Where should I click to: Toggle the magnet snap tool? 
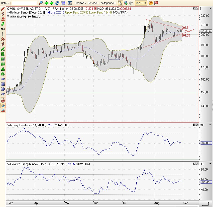(x=3, y=100)
